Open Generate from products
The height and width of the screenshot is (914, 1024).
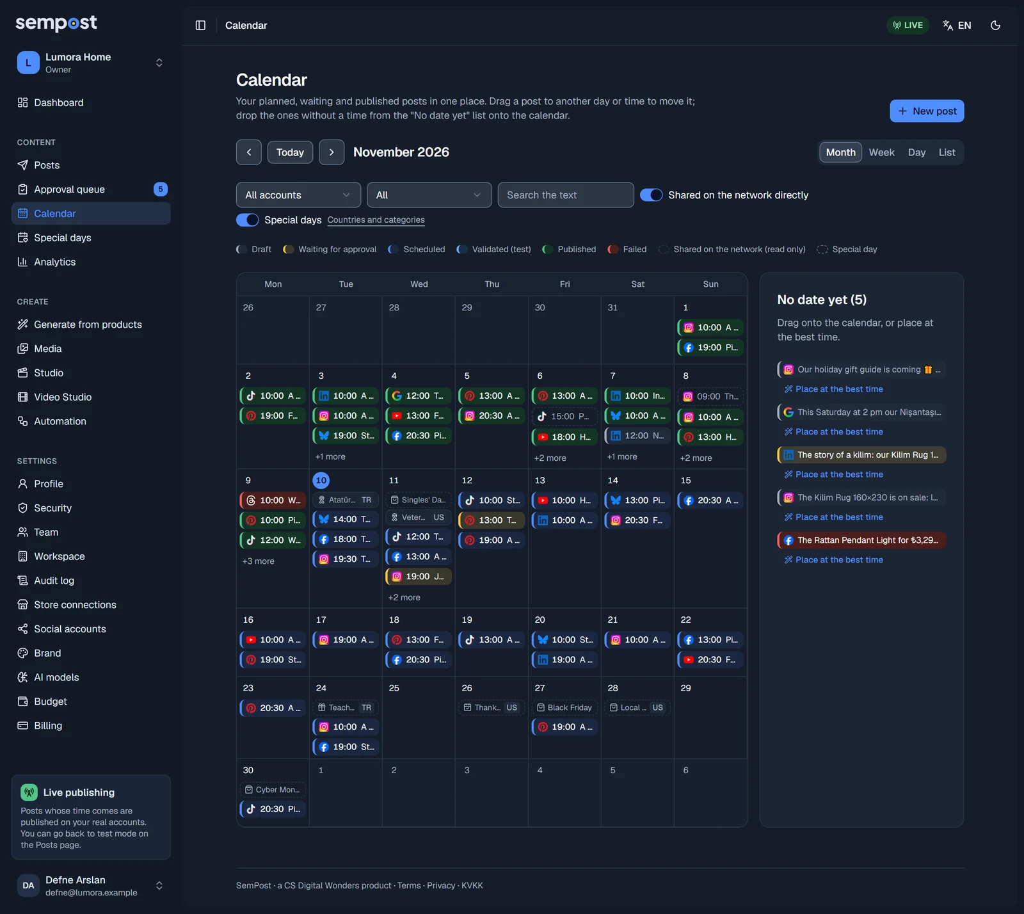point(91,325)
